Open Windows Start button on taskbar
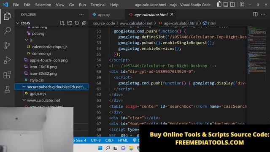 100,148
